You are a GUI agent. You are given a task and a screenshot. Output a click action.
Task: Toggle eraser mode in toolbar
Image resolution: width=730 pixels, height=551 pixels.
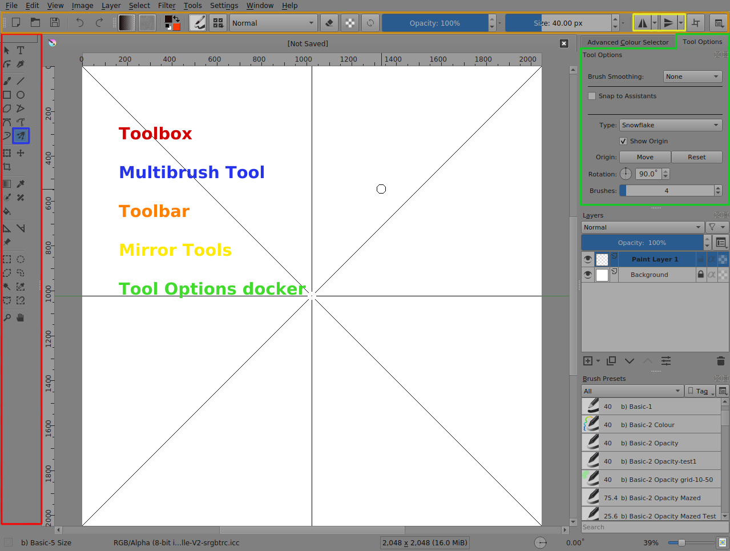(x=329, y=23)
